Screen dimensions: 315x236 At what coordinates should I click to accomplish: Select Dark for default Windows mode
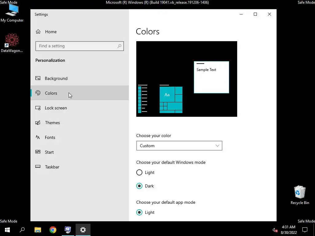click(145, 186)
